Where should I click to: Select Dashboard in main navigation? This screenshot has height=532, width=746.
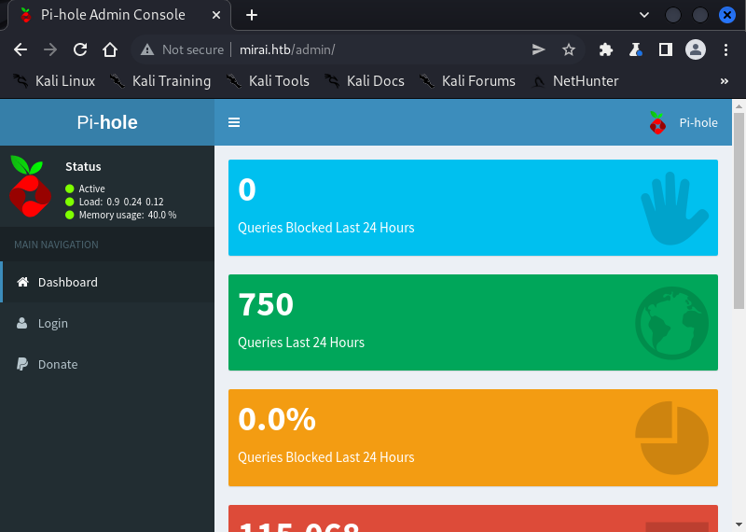[x=67, y=282]
